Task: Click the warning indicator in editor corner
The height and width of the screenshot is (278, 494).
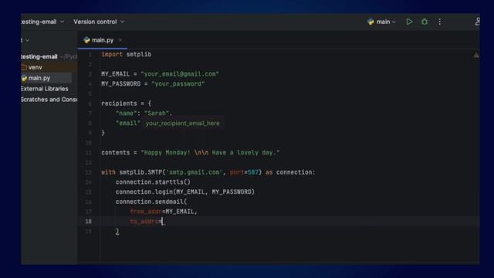Action: (x=476, y=55)
